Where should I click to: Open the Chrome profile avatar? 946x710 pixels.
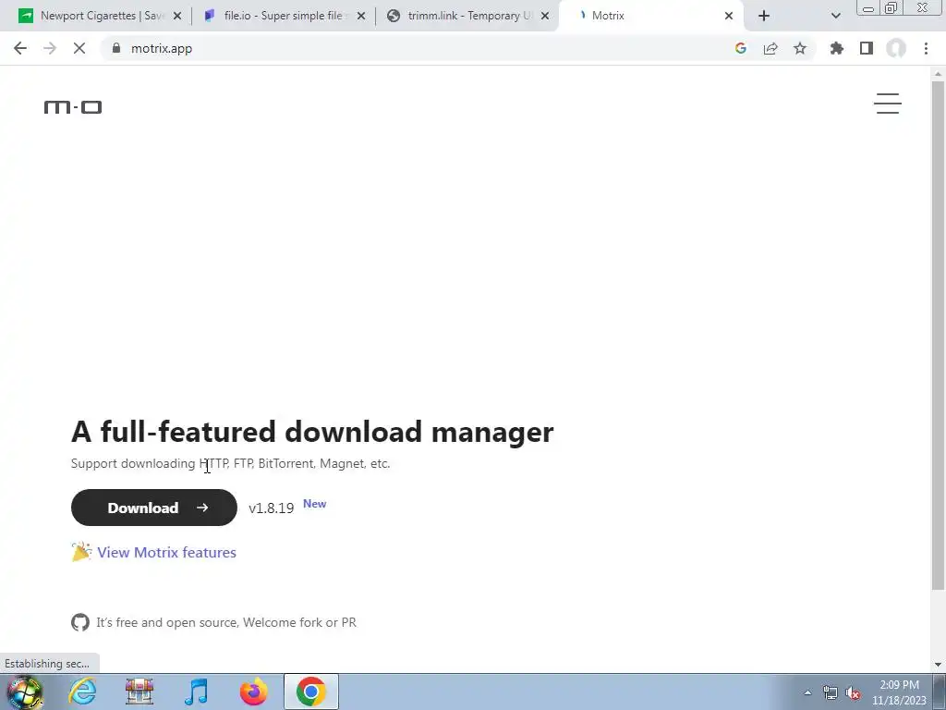896,48
